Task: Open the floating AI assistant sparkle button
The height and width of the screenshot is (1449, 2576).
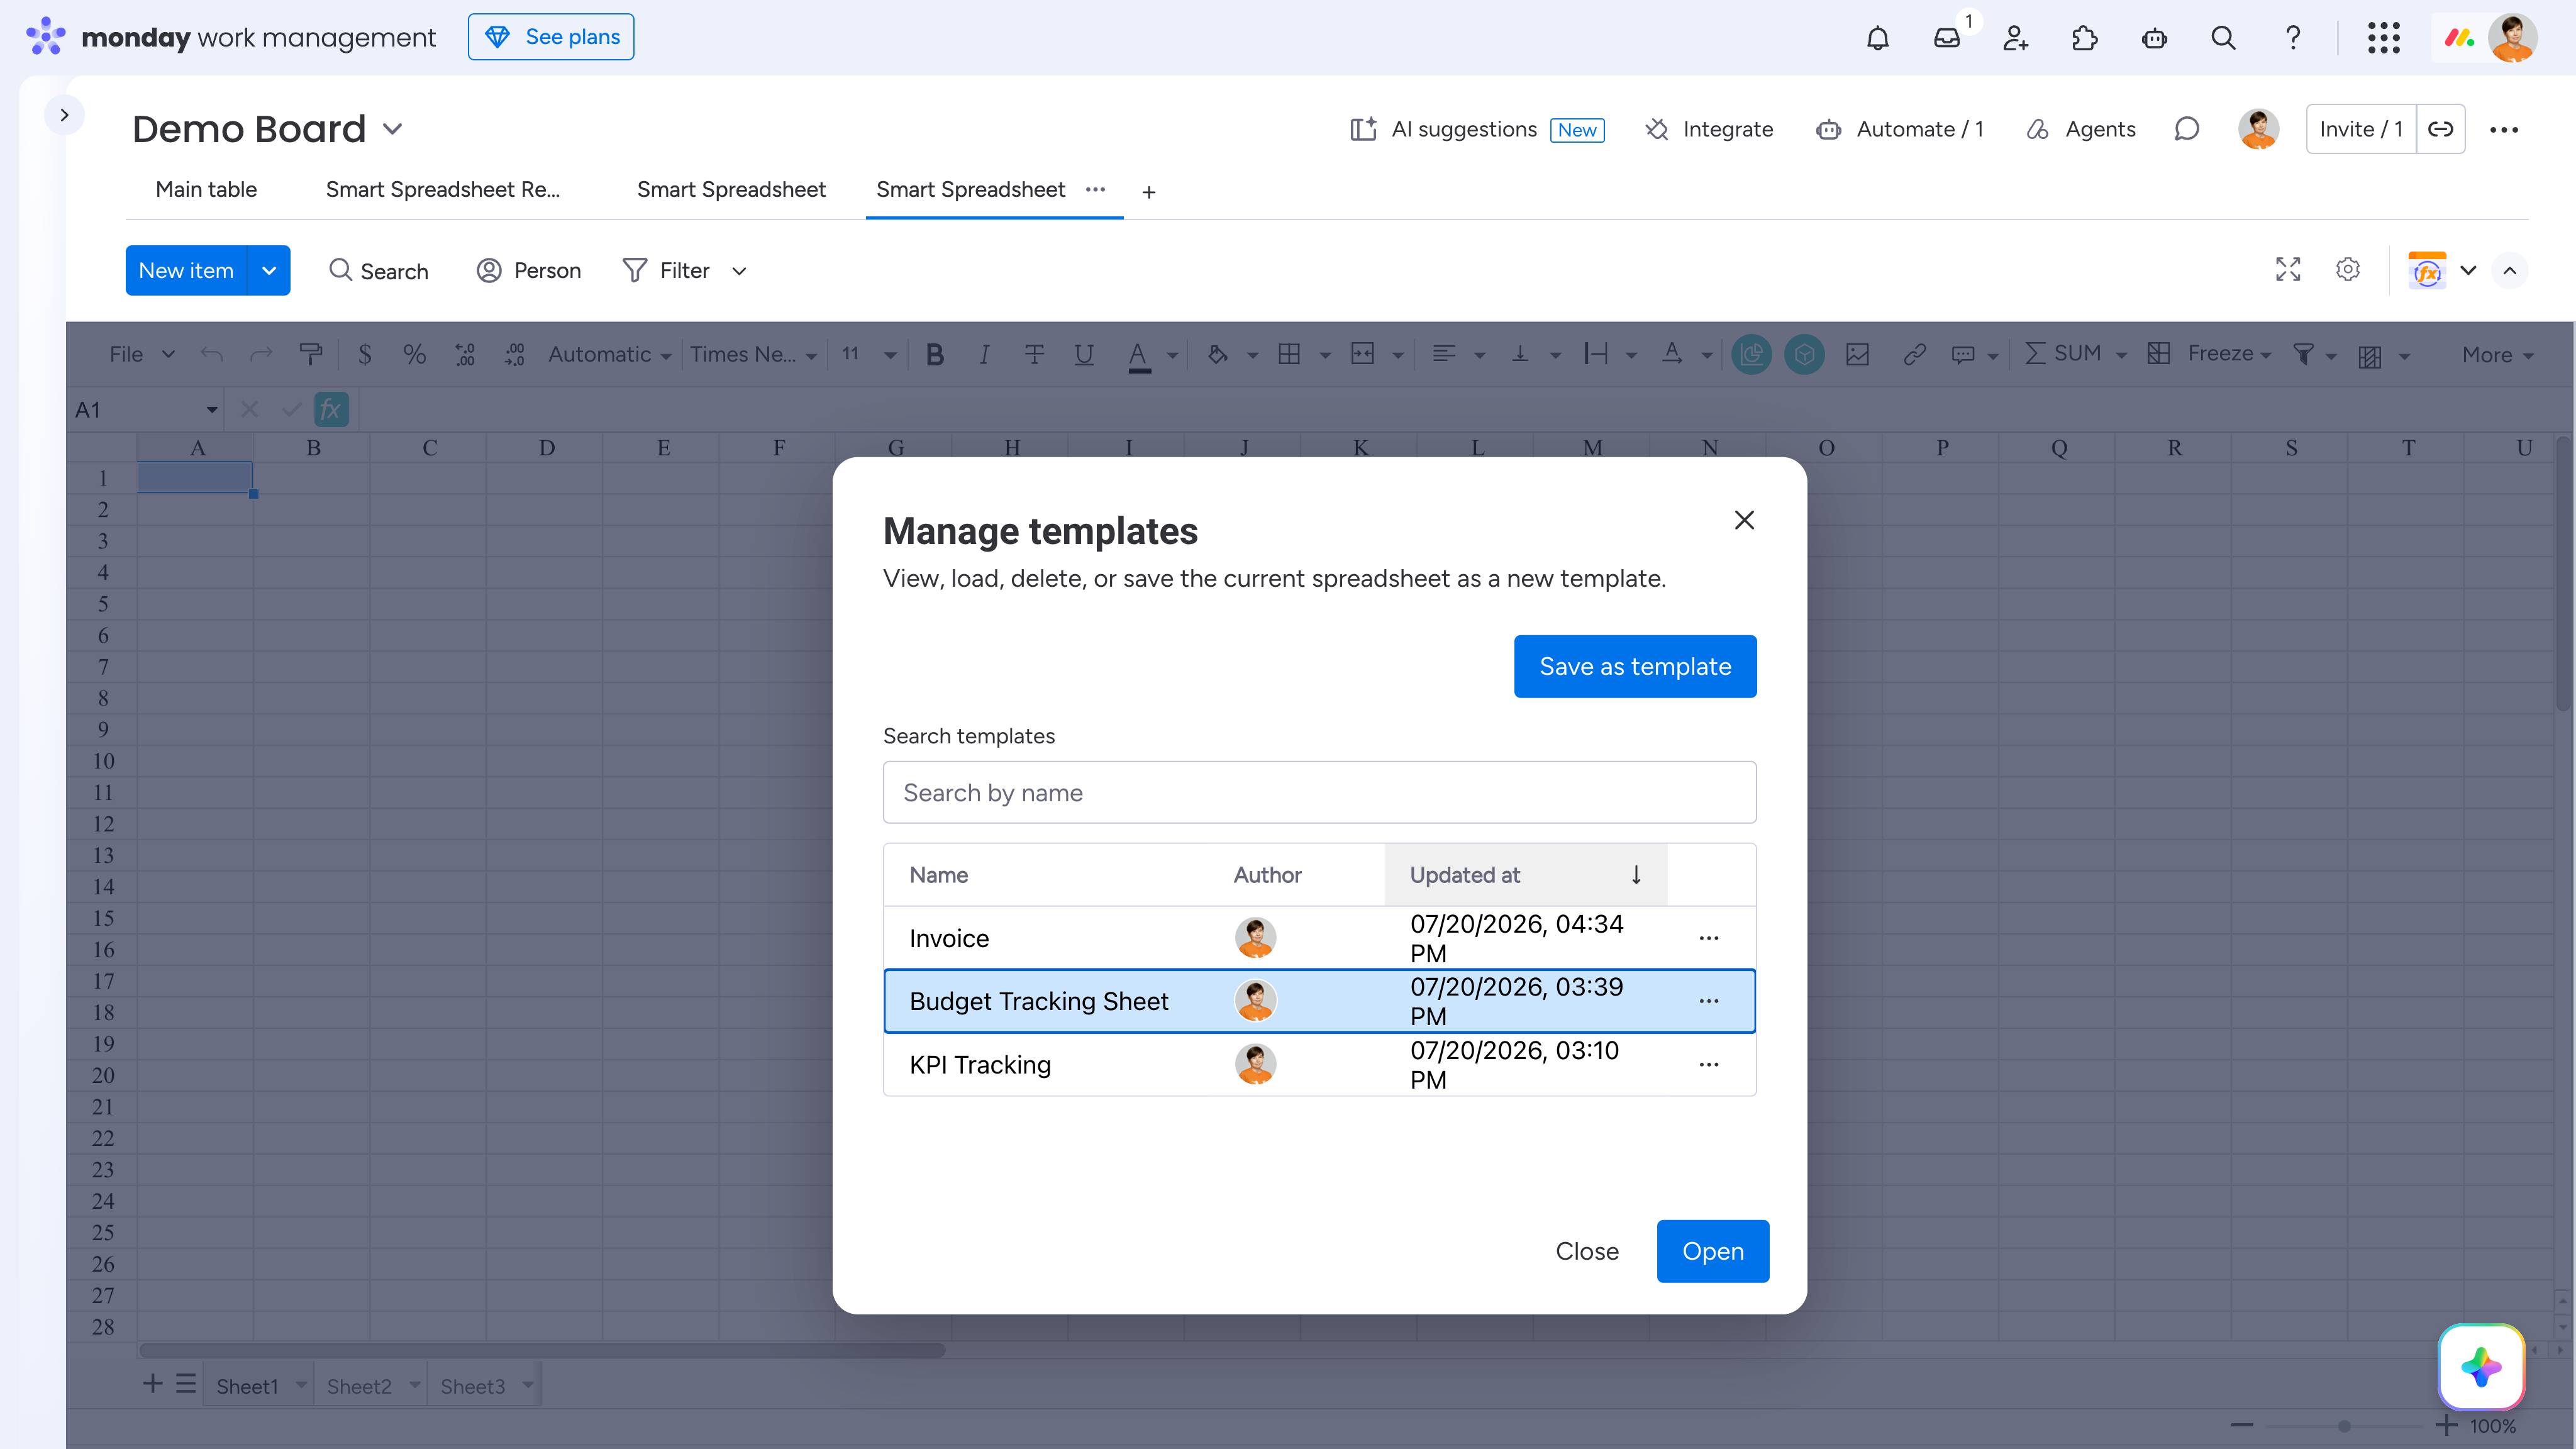Action: click(2481, 1366)
